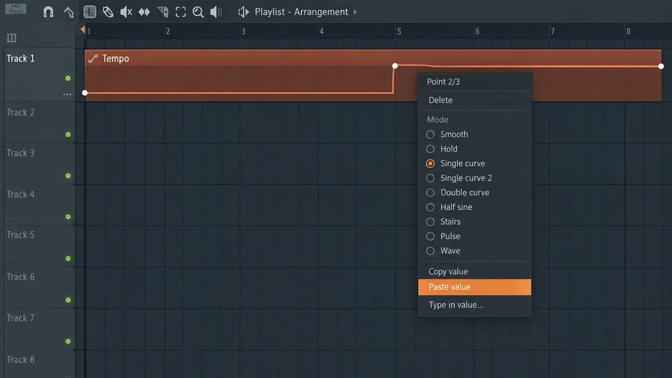Screen dimensions: 672x378
Task: Mute Track 6 with its green light
Action: pyautogui.click(x=68, y=300)
